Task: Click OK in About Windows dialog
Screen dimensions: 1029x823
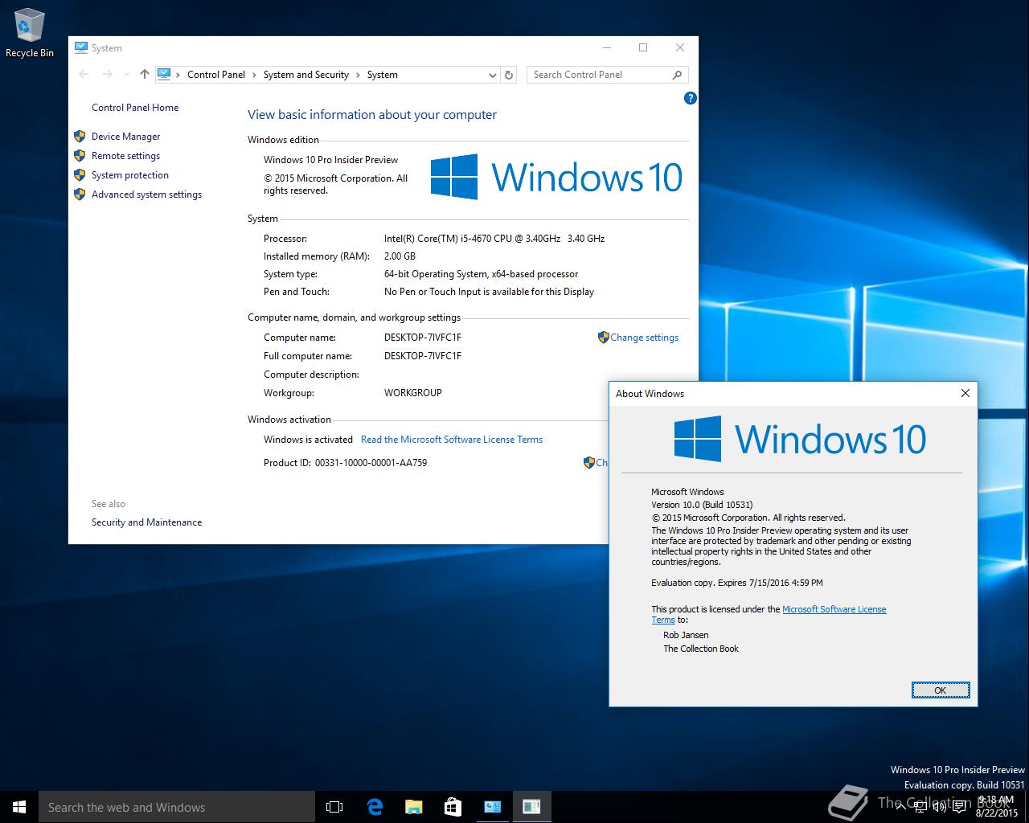Action: pyautogui.click(x=941, y=690)
